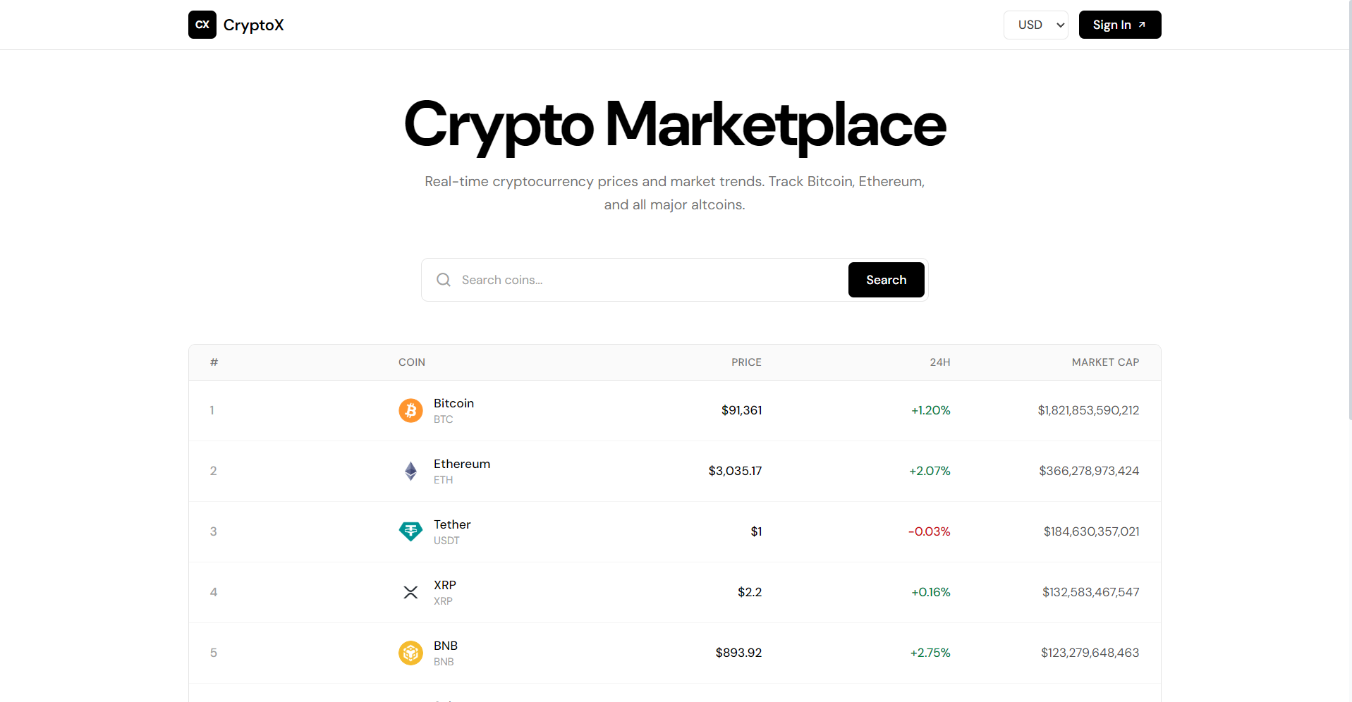
Task: Click the arrow icon inside Sign In button
Action: [1143, 24]
